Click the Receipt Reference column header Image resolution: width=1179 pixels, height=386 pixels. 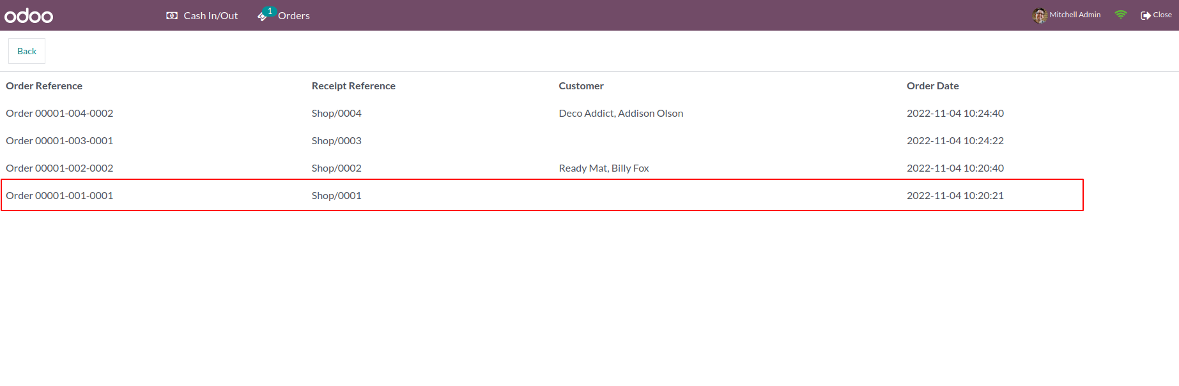tap(353, 85)
